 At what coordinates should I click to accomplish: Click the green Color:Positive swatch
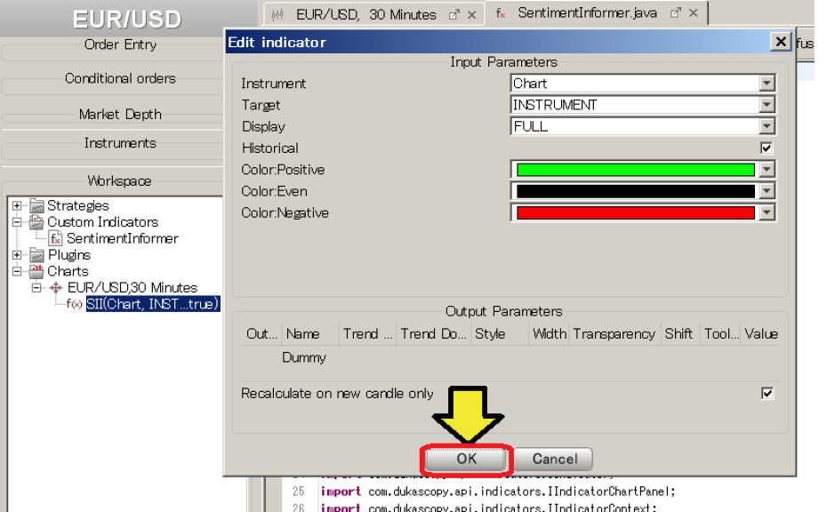pyautogui.click(x=635, y=170)
